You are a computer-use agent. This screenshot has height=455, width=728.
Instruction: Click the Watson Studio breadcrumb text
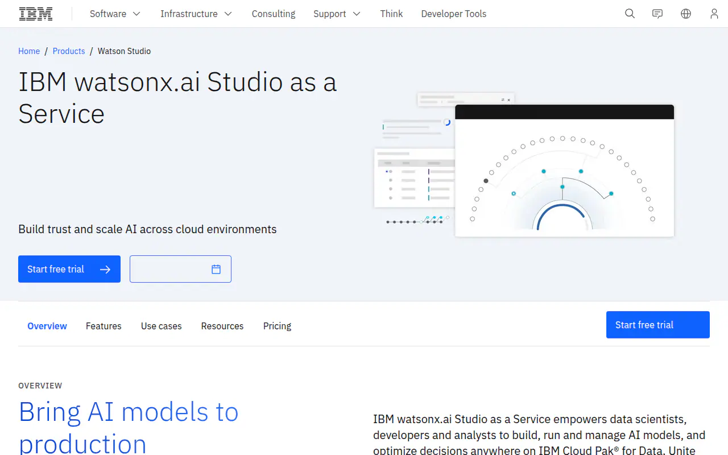pyautogui.click(x=124, y=51)
